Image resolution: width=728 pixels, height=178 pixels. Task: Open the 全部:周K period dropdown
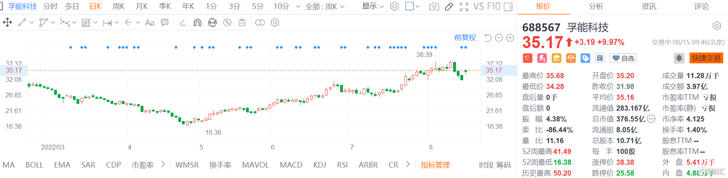click(325, 6)
